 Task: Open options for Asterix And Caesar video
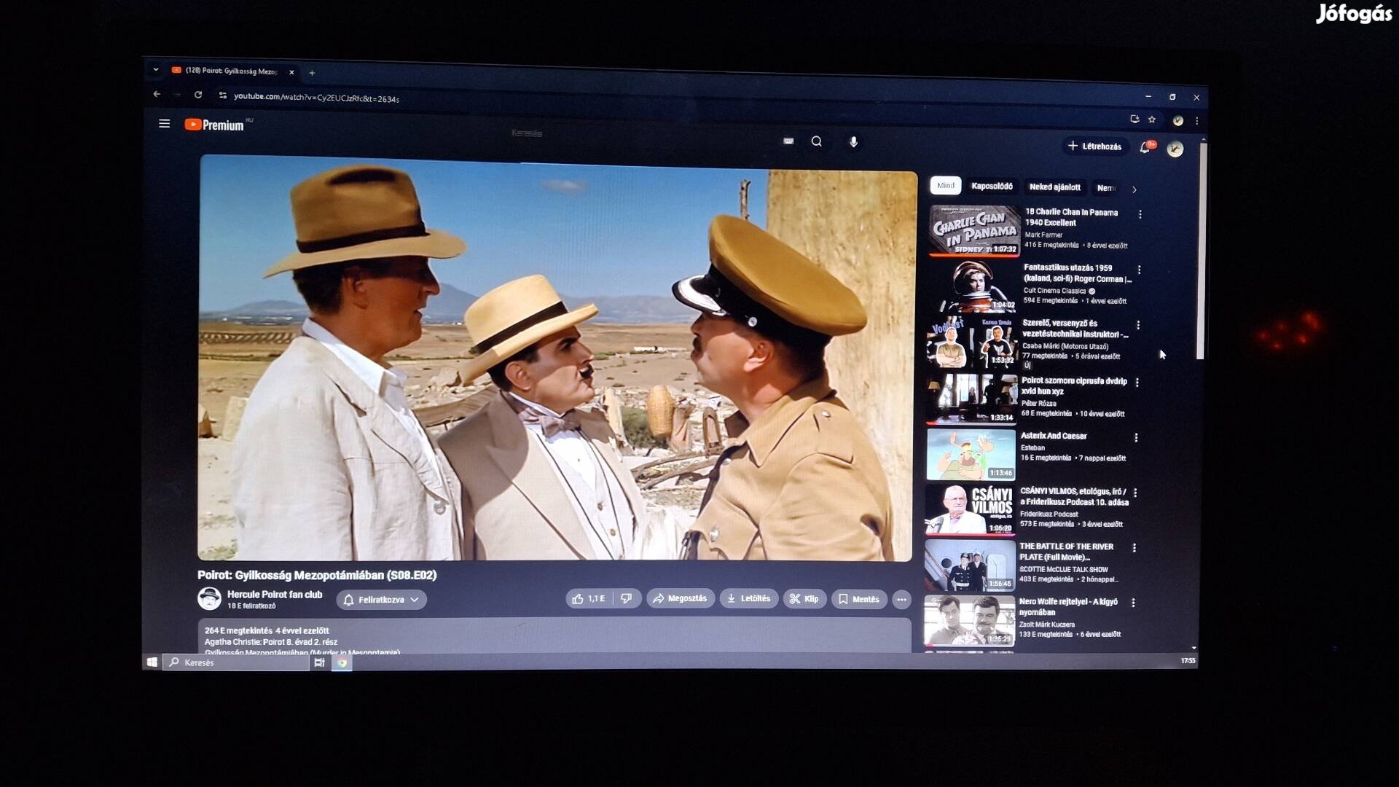(1136, 438)
